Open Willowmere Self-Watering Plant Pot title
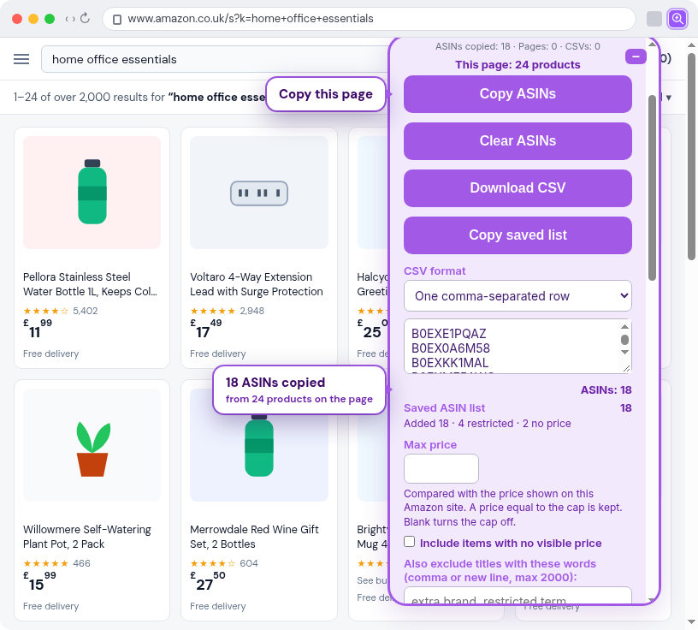The image size is (698, 630). 86,537
